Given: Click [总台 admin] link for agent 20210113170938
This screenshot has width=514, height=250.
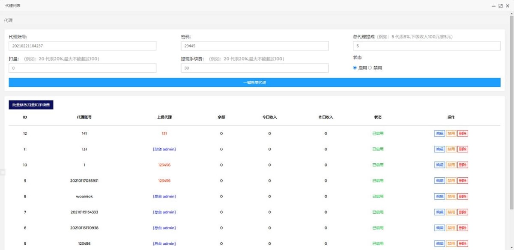Looking at the screenshot, I should [x=164, y=228].
